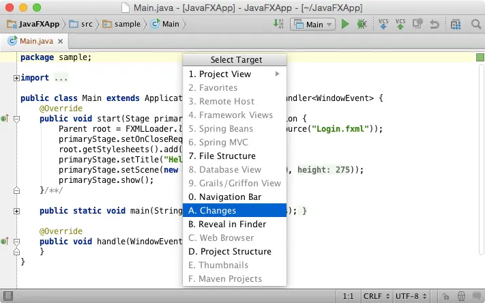Open the Project Structure toolbar icon
Screen dimensions: 485x303
[x=456, y=24]
